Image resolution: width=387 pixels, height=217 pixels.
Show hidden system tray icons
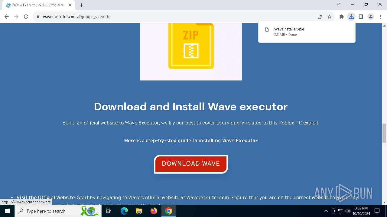coord(326,211)
